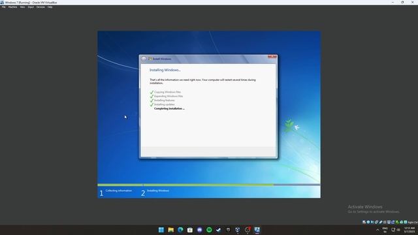Open the File menu in VirtualBox
The width and height of the screenshot is (418, 235).
click(3, 7)
